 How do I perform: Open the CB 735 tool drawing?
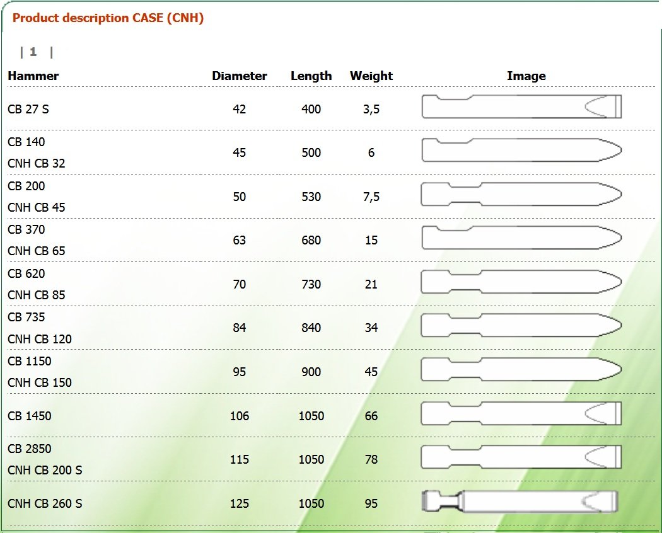(x=522, y=325)
